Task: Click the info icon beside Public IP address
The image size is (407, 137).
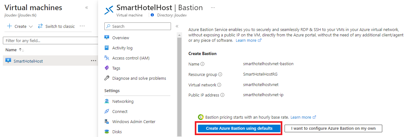Action: (222, 95)
